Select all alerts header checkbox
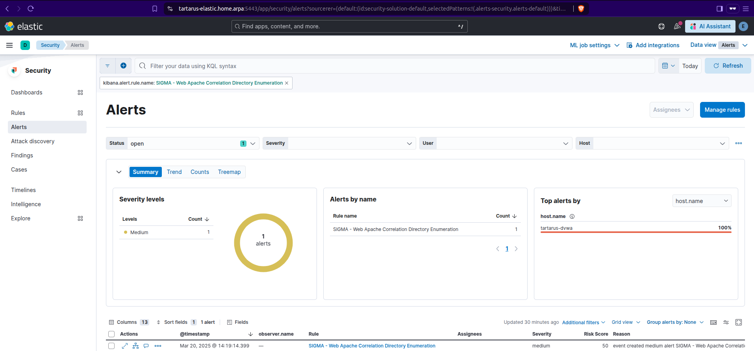Image resolution: width=754 pixels, height=351 pixels. [x=111, y=334]
